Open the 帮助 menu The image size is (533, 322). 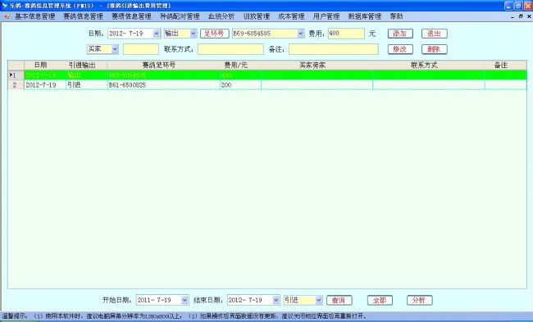[x=396, y=16]
